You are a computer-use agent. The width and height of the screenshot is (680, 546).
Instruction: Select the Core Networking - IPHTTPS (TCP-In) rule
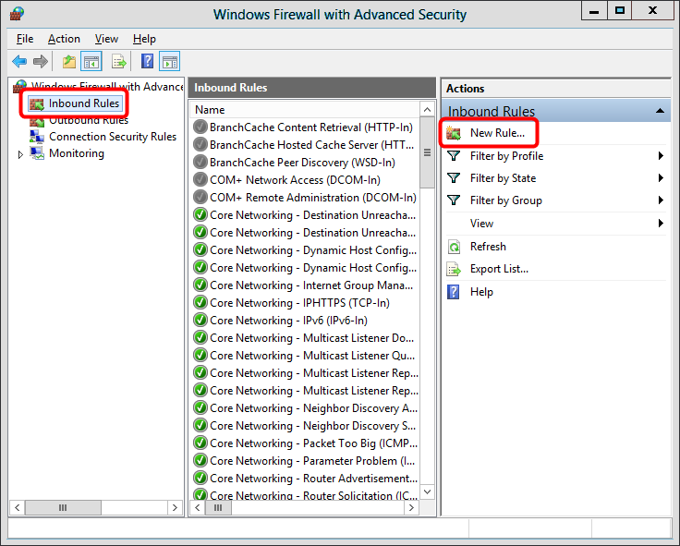click(x=299, y=303)
